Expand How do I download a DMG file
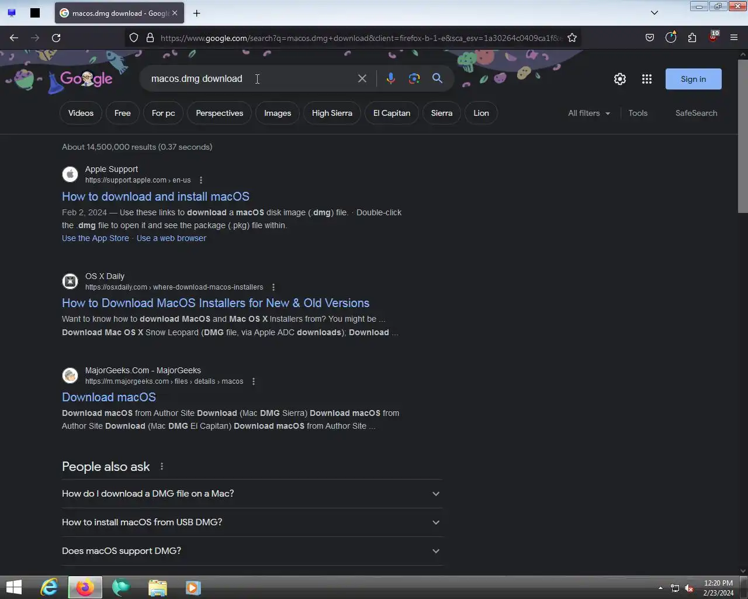 coord(252,494)
